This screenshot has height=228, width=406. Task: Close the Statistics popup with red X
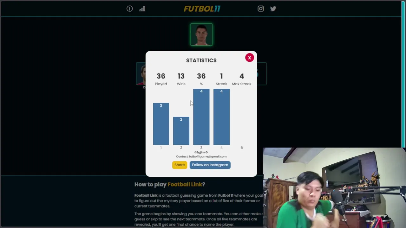click(x=249, y=58)
